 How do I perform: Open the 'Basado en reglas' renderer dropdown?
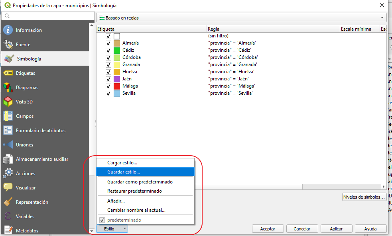tap(241, 18)
